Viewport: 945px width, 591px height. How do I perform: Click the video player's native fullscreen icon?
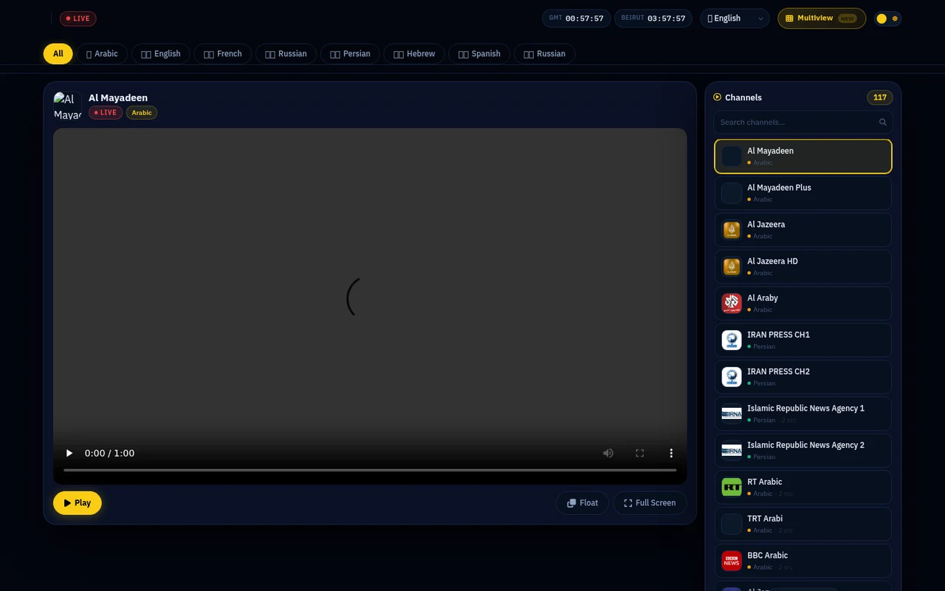[640, 453]
